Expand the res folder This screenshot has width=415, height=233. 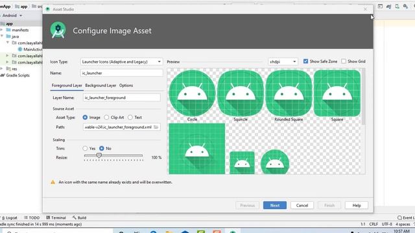pos(2,69)
